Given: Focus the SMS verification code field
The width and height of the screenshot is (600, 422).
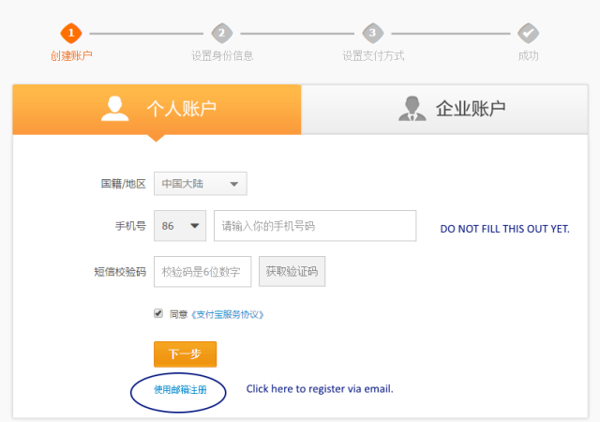Looking at the screenshot, I should [x=202, y=272].
